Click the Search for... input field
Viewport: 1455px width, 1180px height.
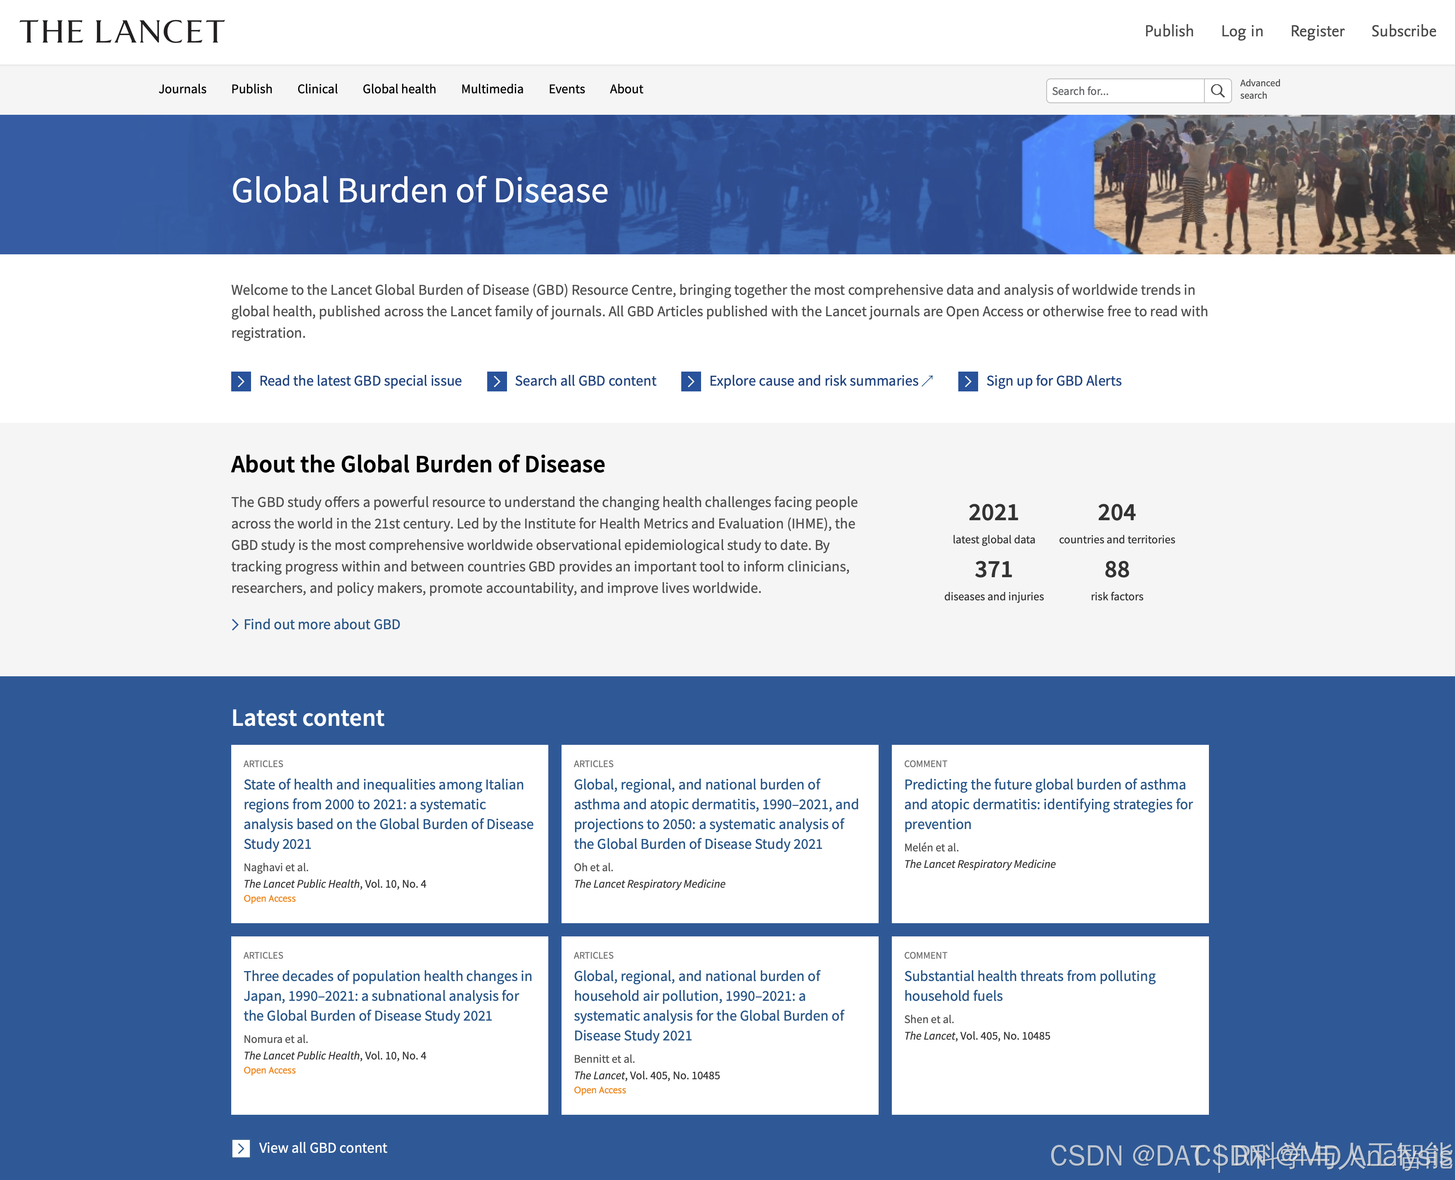[x=1125, y=90]
